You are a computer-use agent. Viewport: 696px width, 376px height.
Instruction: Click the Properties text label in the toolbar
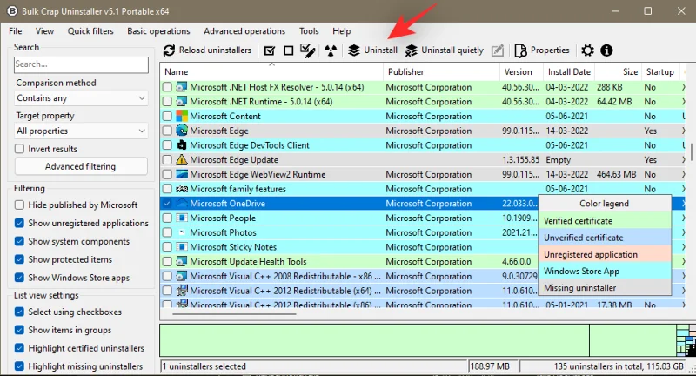pos(550,50)
